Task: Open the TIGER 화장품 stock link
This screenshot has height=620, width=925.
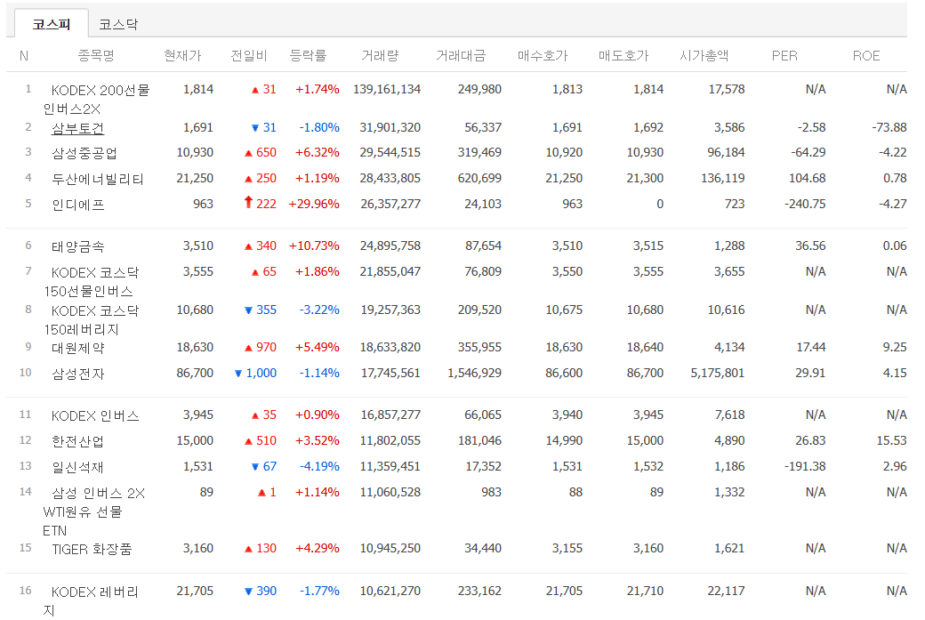Action: click(92, 549)
